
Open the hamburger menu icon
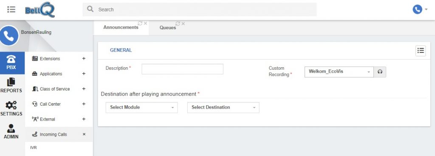point(11,9)
